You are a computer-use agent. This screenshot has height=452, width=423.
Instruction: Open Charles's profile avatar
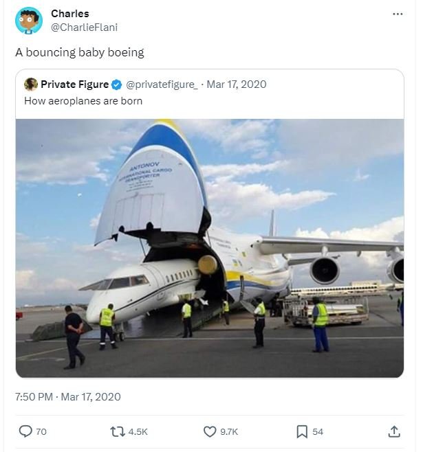[29, 21]
